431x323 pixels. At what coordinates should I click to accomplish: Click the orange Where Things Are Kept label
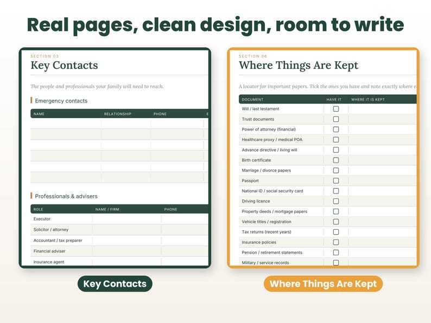pos(323,284)
